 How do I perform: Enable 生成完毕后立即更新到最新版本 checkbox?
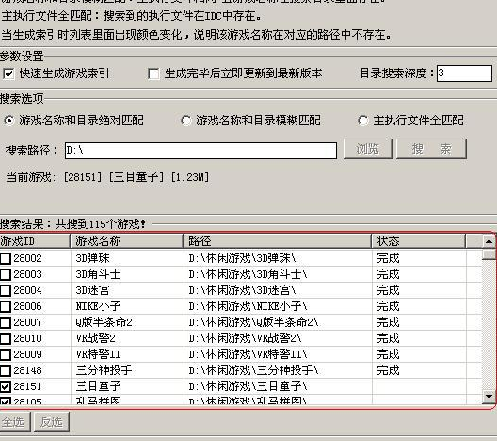tap(153, 73)
